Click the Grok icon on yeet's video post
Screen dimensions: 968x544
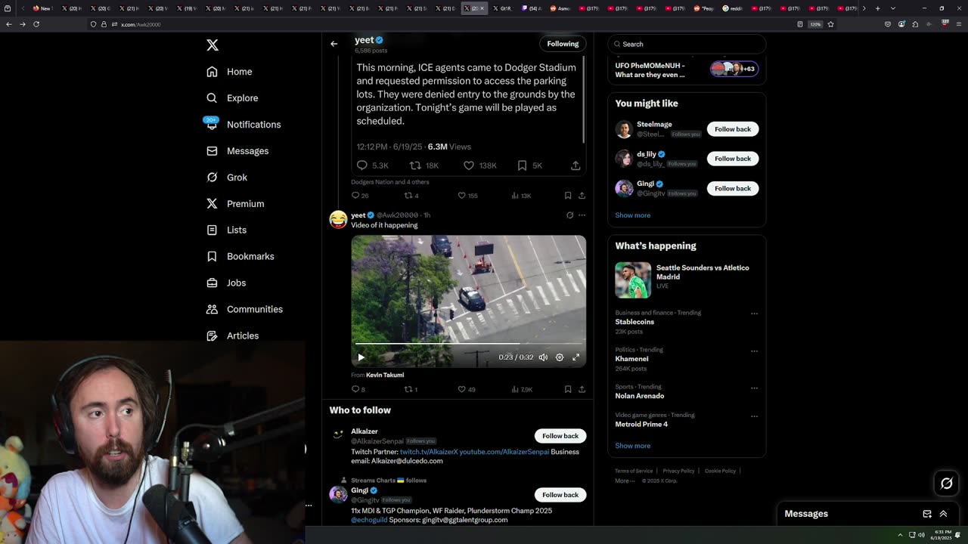(x=569, y=215)
